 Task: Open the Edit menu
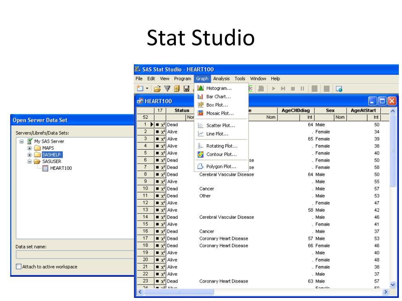[151, 78]
